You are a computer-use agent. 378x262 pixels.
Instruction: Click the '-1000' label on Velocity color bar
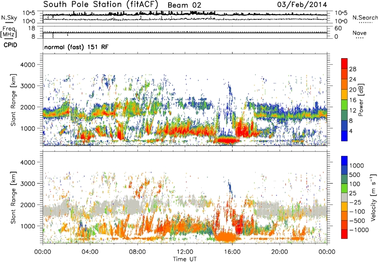click(x=359, y=230)
